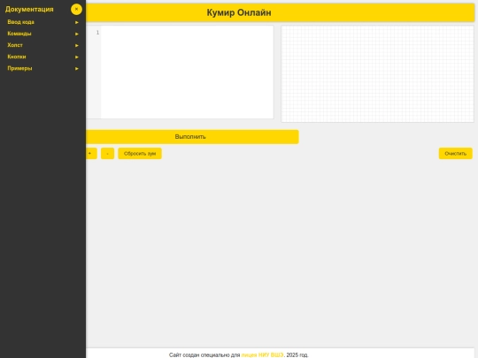Expand arrow next to Примеры
478x358 pixels.
77,68
